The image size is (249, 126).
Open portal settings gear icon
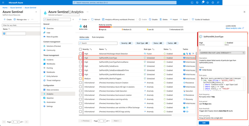click(x=207, y=3)
